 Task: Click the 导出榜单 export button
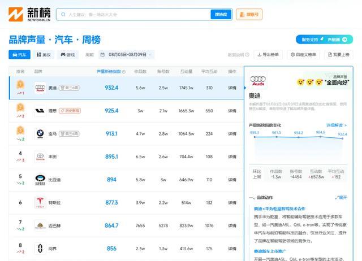click(269, 55)
